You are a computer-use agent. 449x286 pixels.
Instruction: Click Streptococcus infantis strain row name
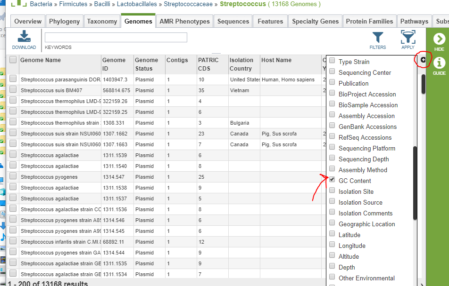[x=60, y=242]
